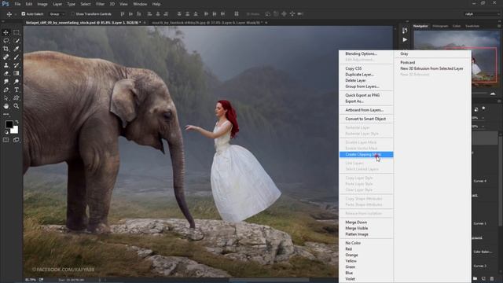The height and width of the screenshot is (283, 503).
Task: Select the Smudge tool
Action: [x=6, y=82]
